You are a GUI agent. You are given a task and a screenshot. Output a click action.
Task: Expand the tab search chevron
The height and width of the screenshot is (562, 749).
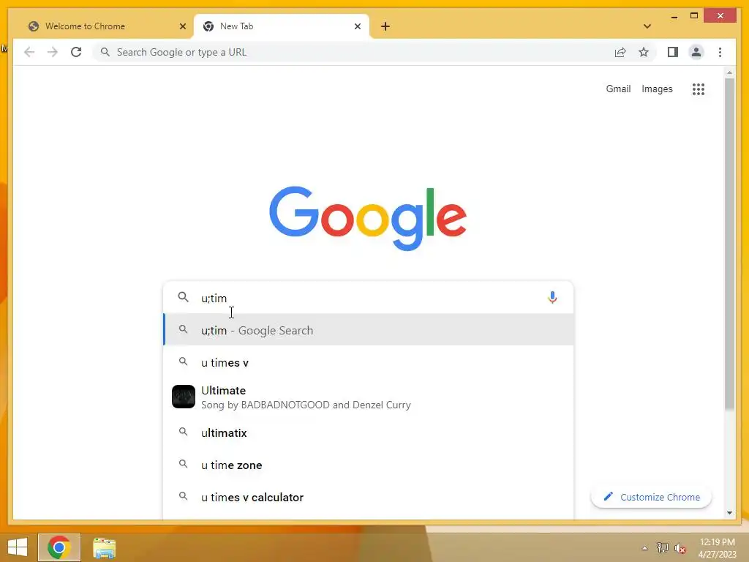coord(647,26)
